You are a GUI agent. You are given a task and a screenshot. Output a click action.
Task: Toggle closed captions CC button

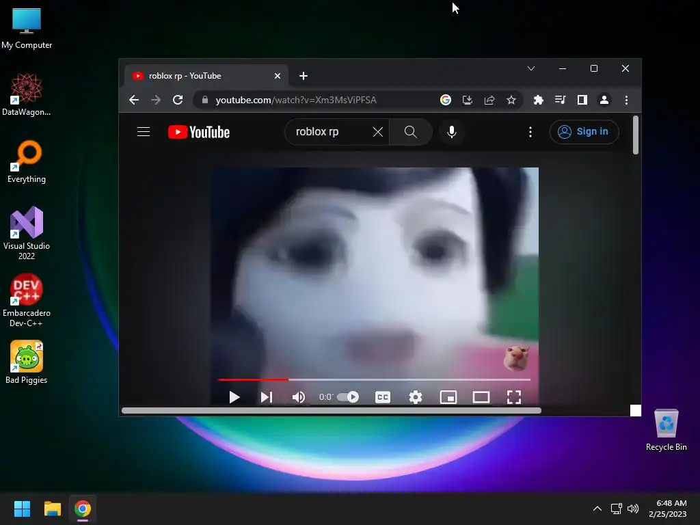(x=383, y=397)
